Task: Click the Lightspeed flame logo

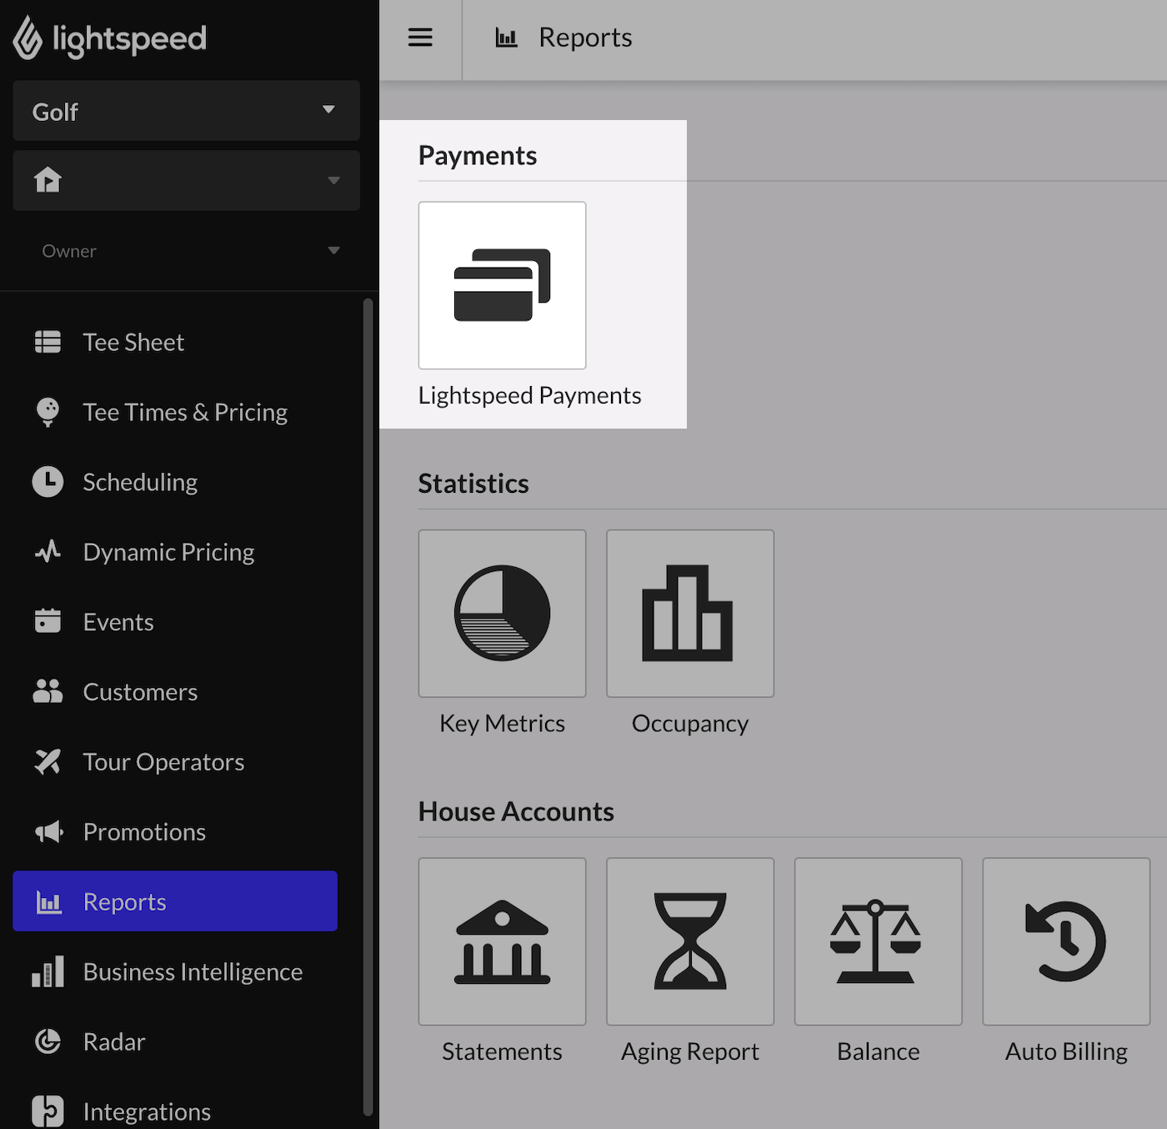Action: pos(28,38)
